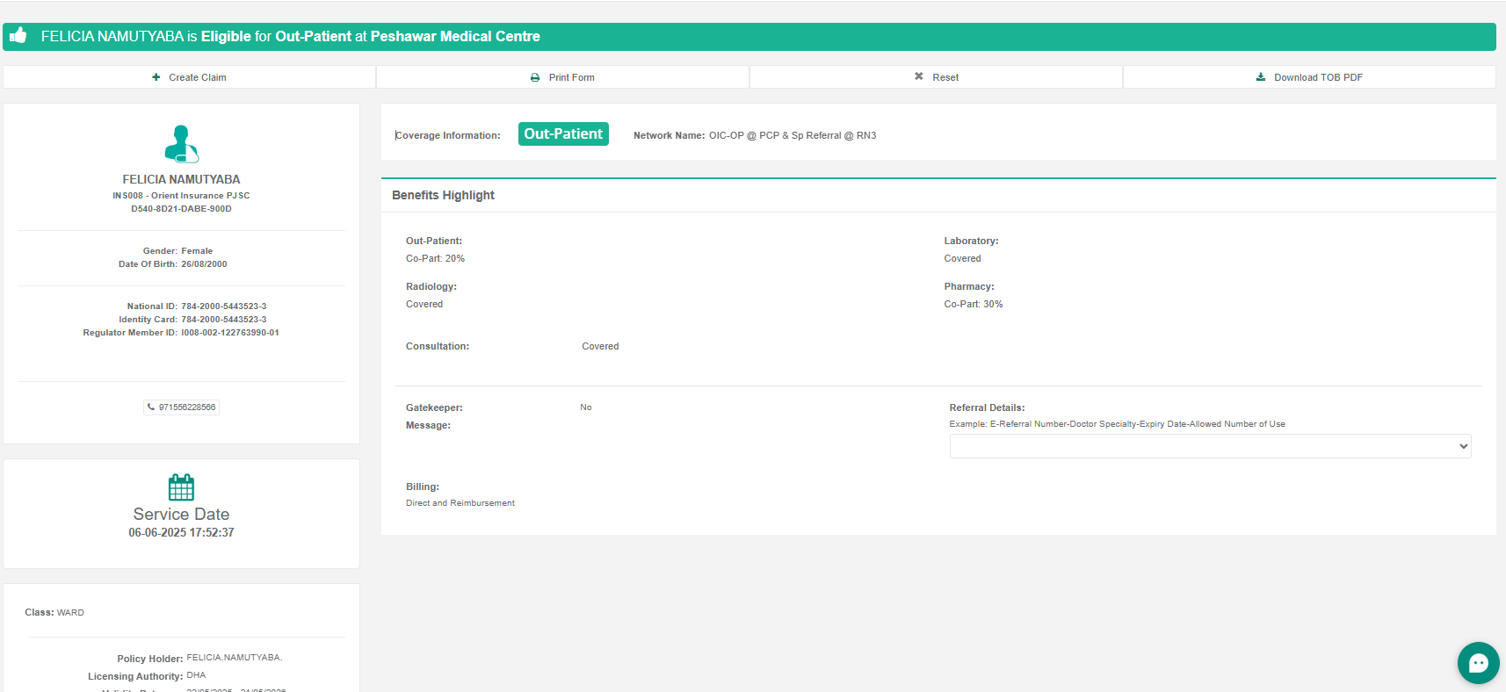1506x692 pixels.
Task: Click the download icon for TOB PDF
Action: tap(1261, 77)
